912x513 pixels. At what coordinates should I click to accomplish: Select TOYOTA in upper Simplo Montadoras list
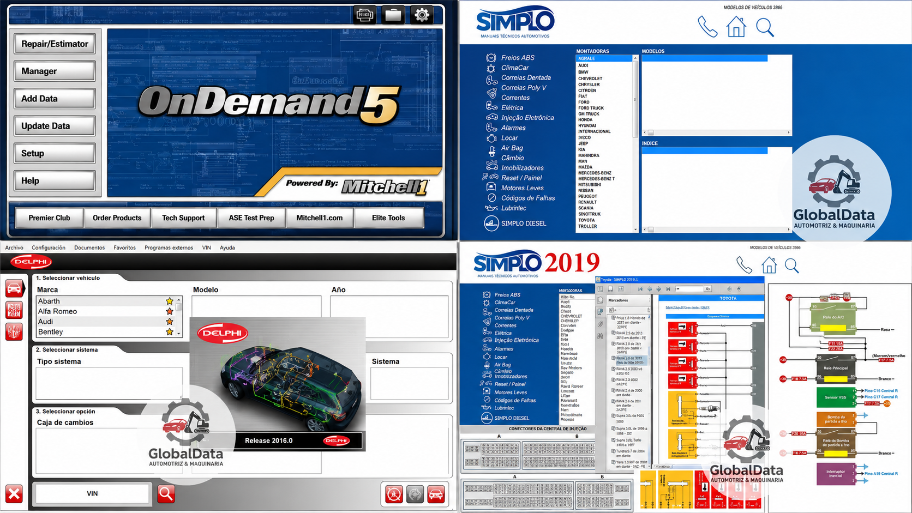coord(586,220)
